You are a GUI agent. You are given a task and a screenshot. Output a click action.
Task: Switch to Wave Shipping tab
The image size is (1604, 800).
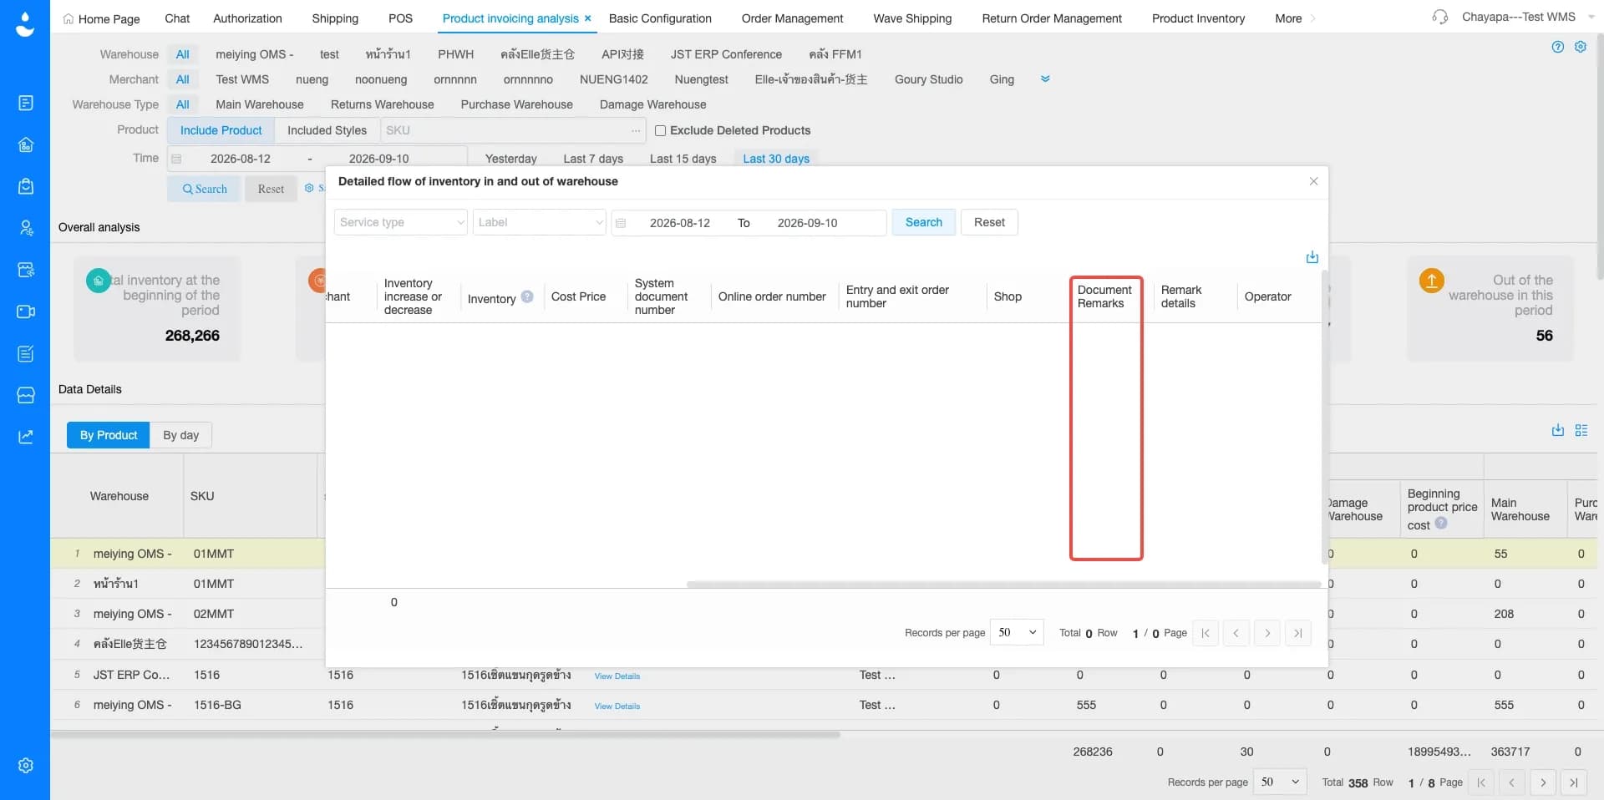click(x=912, y=18)
